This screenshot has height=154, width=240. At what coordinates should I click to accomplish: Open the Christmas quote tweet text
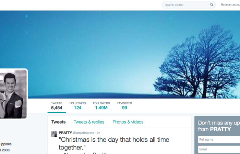(x=114, y=143)
